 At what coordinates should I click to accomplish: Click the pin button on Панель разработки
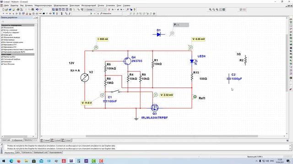point(34,17)
